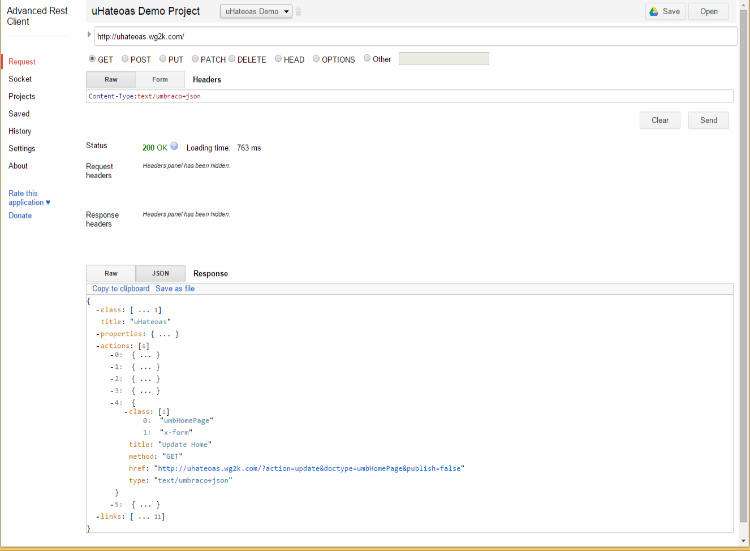Switch to the Form headers tab
This screenshot has height=551, width=750.
pyautogui.click(x=160, y=80)
